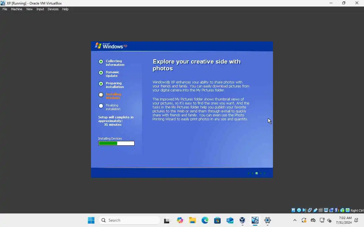
Task: Click the '35 minutes' time estimate text
Action: tap(113, 125)
